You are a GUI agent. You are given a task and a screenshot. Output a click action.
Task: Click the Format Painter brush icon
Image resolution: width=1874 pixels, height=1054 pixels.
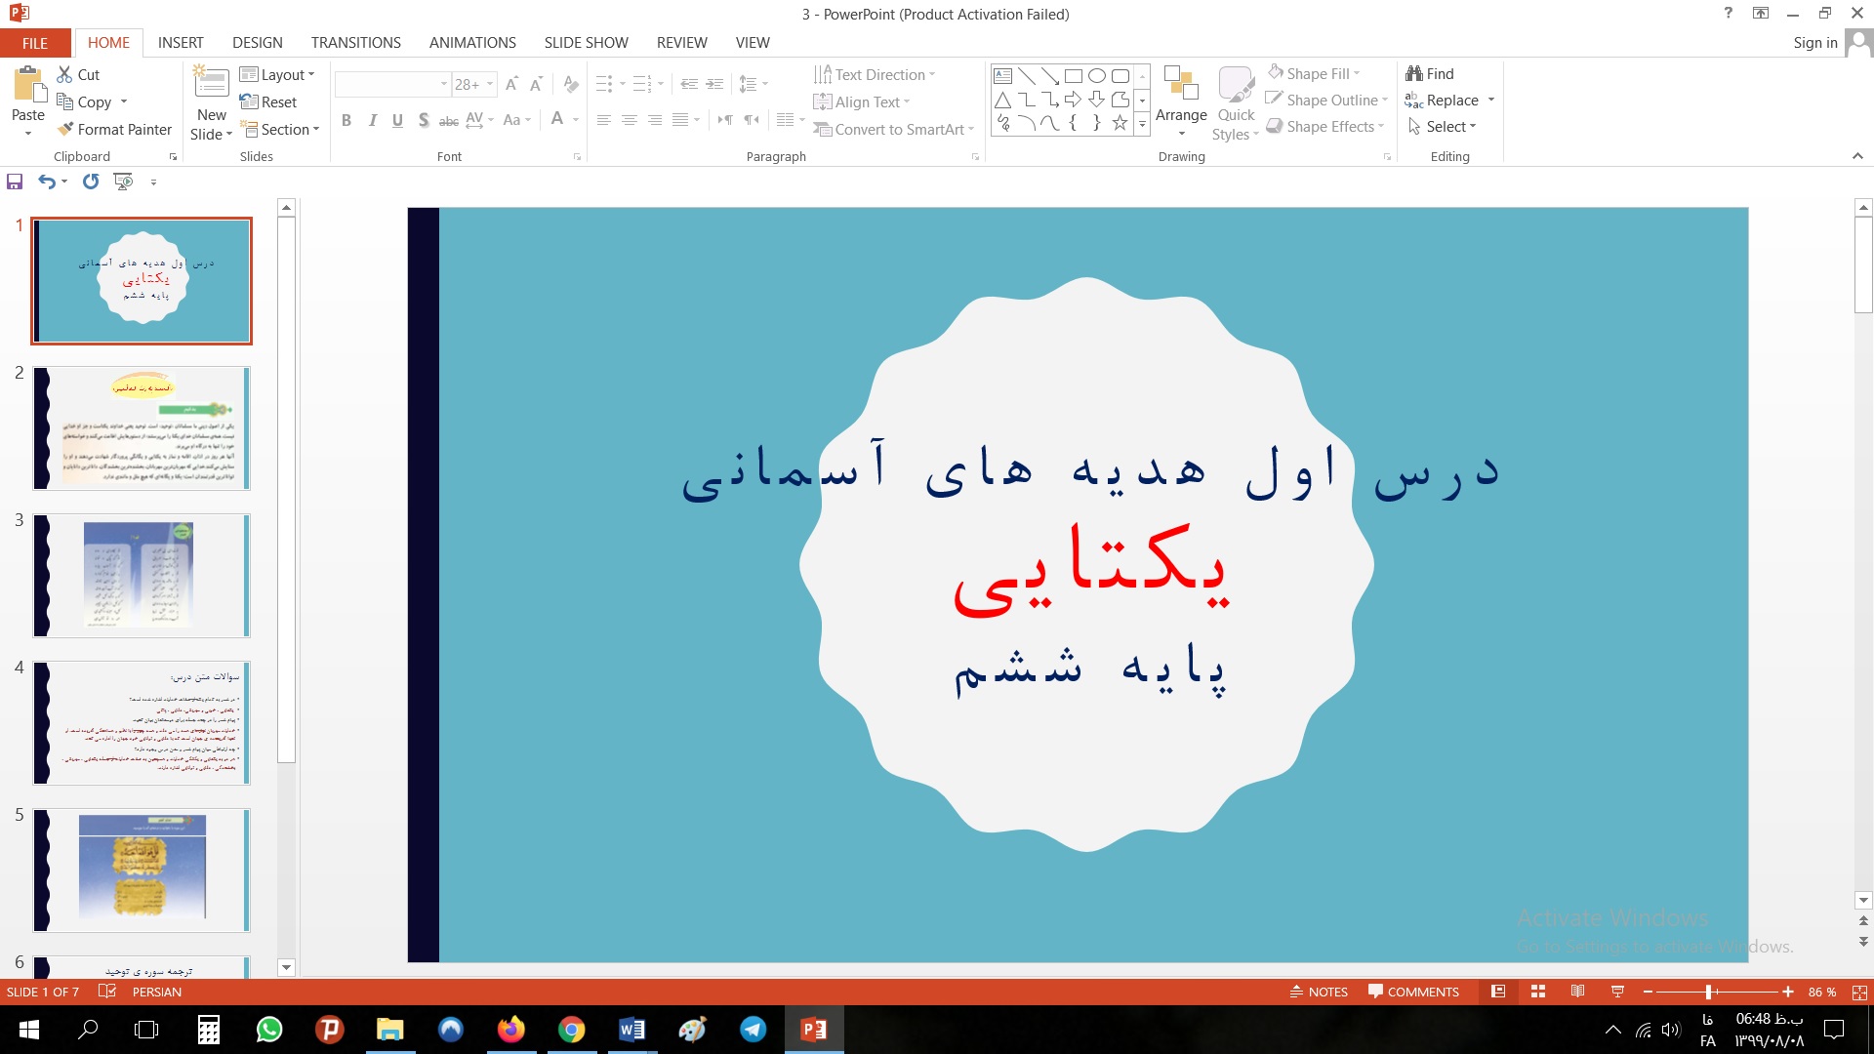click(66, 129)
